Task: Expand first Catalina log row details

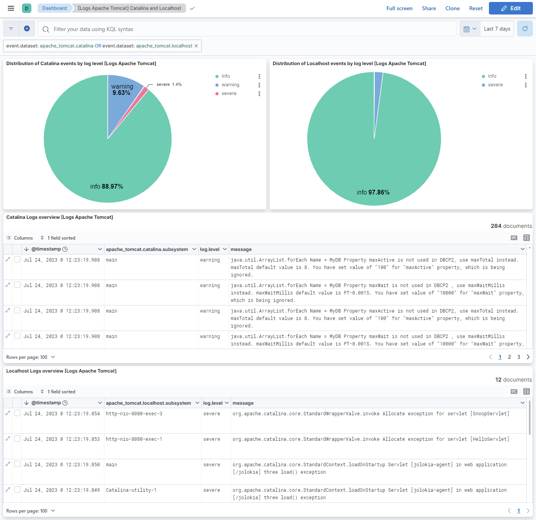Action: click(x=8, y=260)
